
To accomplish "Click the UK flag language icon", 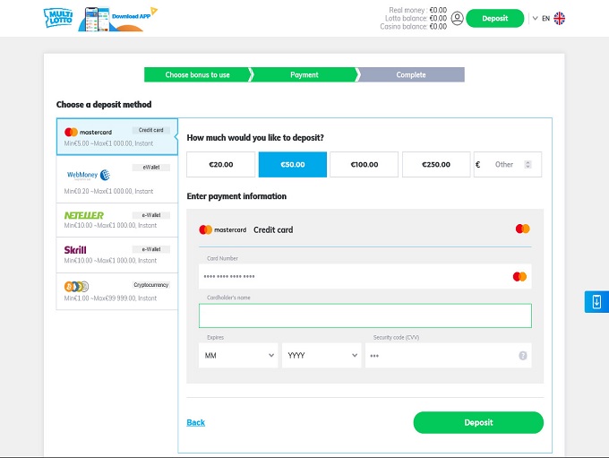I will (560, 18).
